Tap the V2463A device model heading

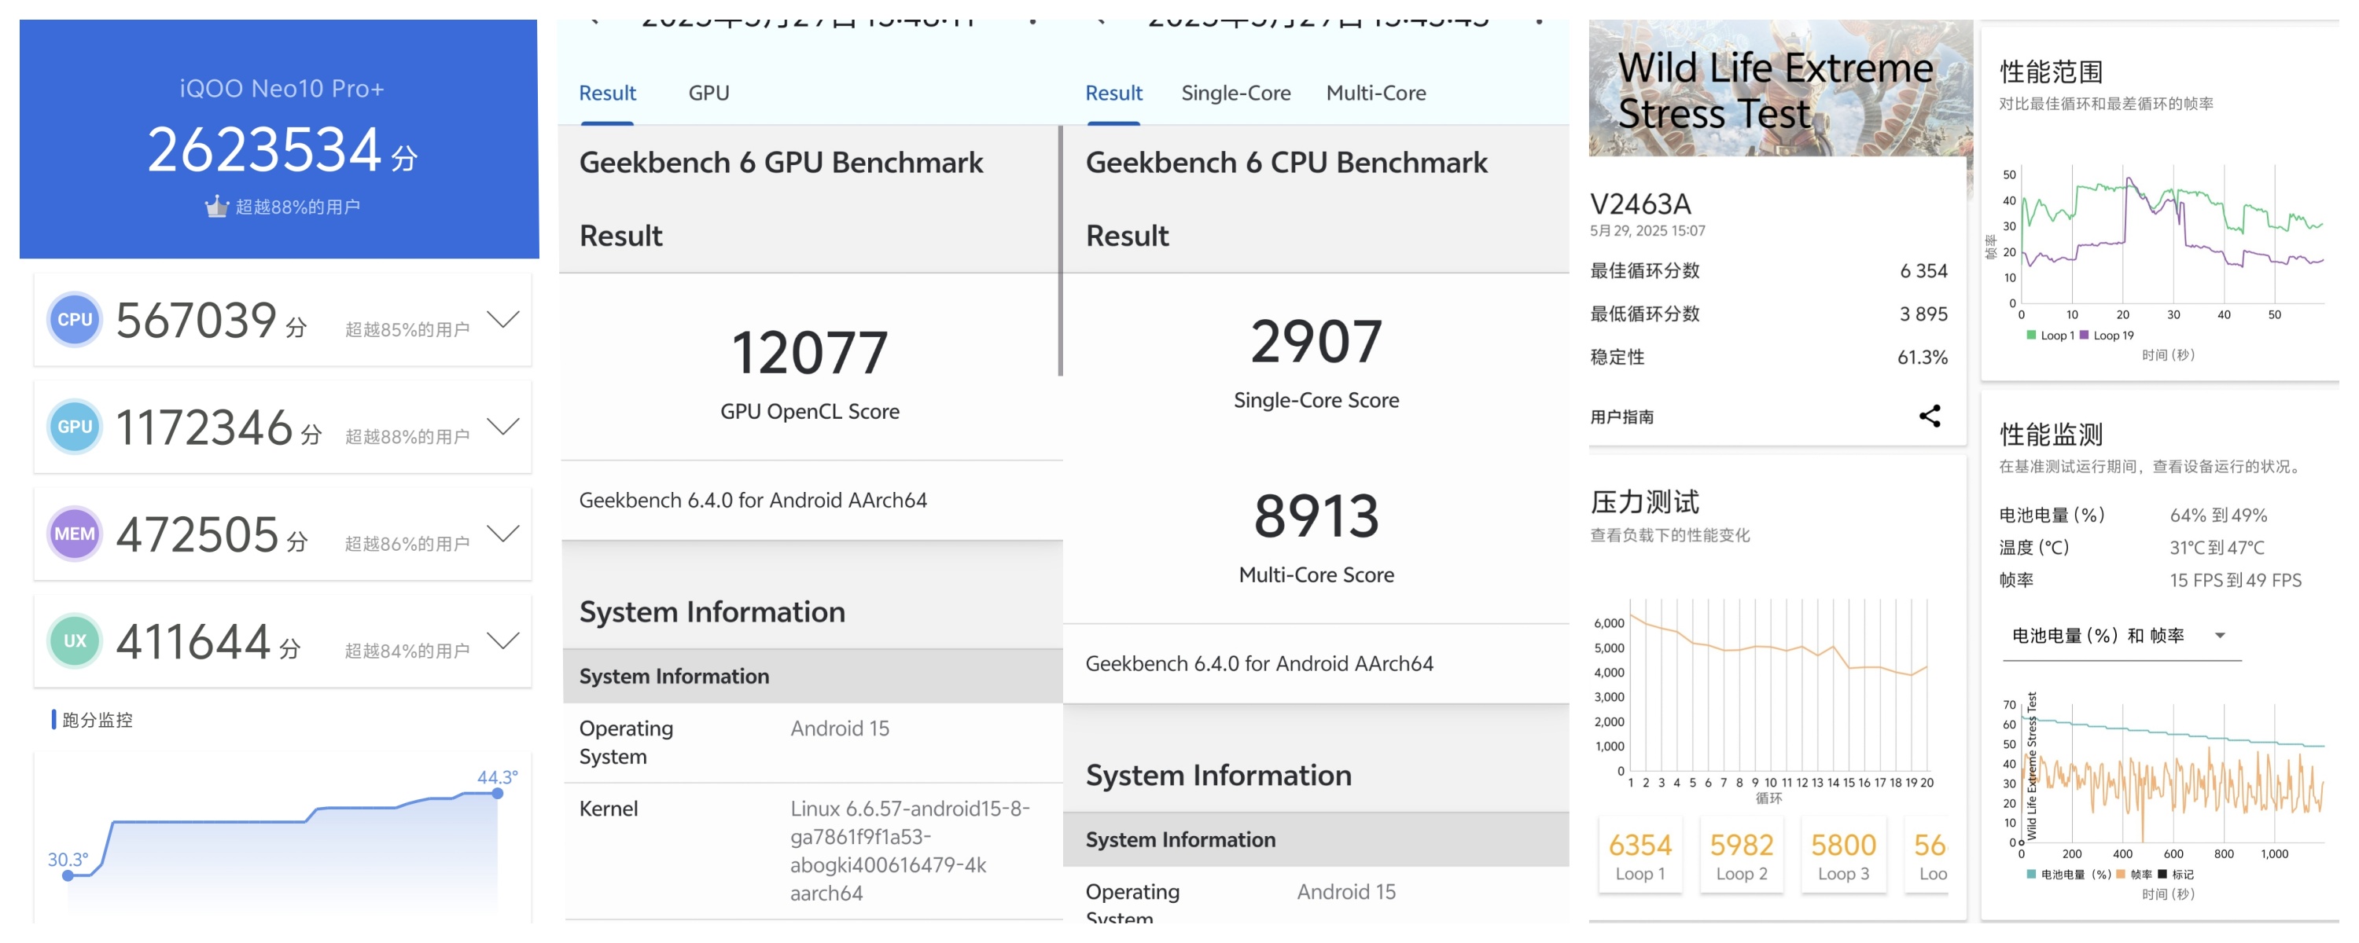pos(1640,204)
